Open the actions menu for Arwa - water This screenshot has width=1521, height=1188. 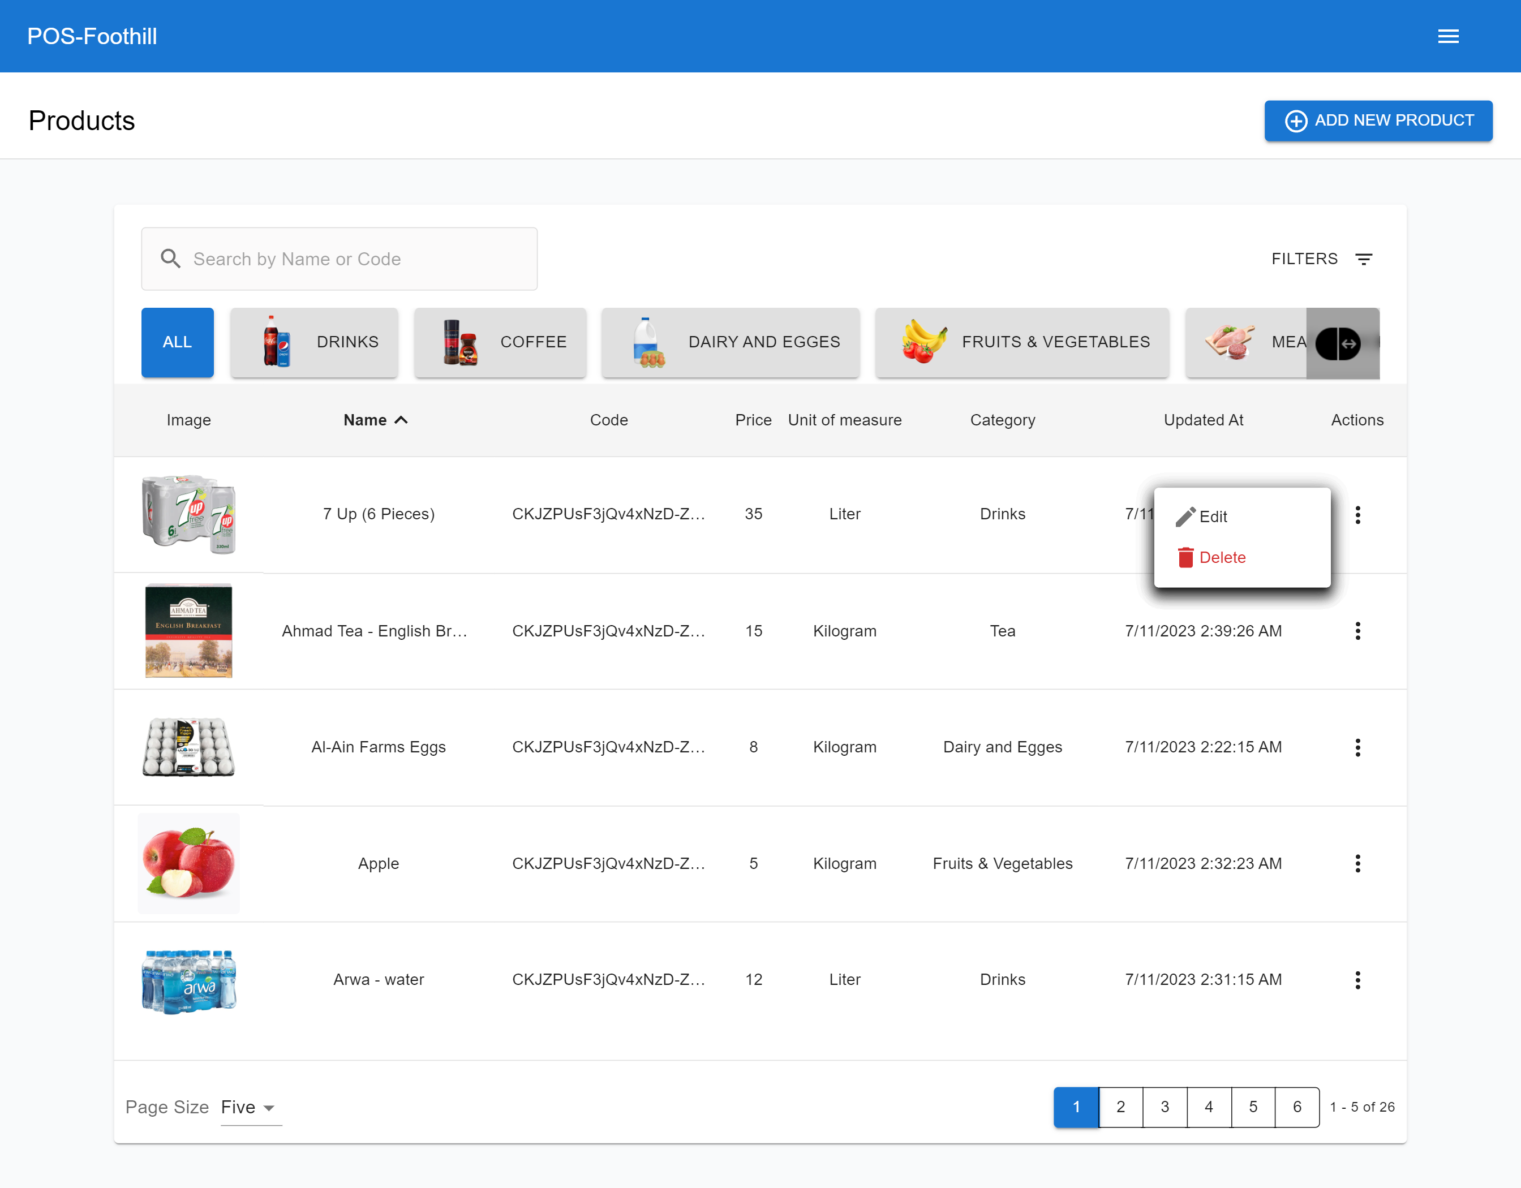coord(1359,980)
